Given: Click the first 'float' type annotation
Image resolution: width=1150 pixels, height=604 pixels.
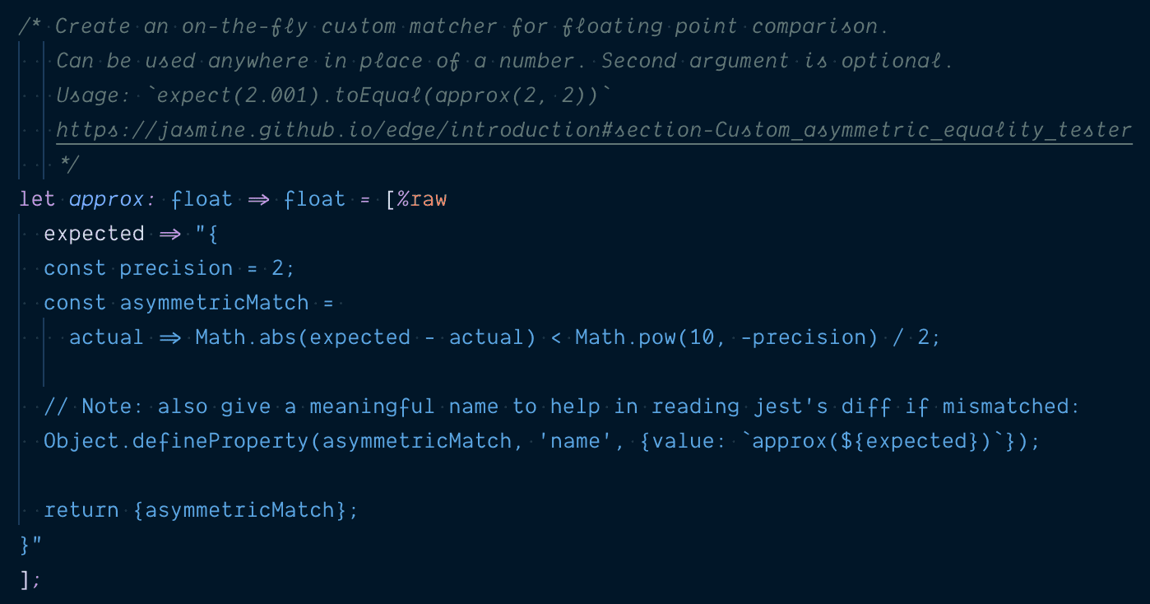Looking at the screenshot, I should [x=202, y=199].
